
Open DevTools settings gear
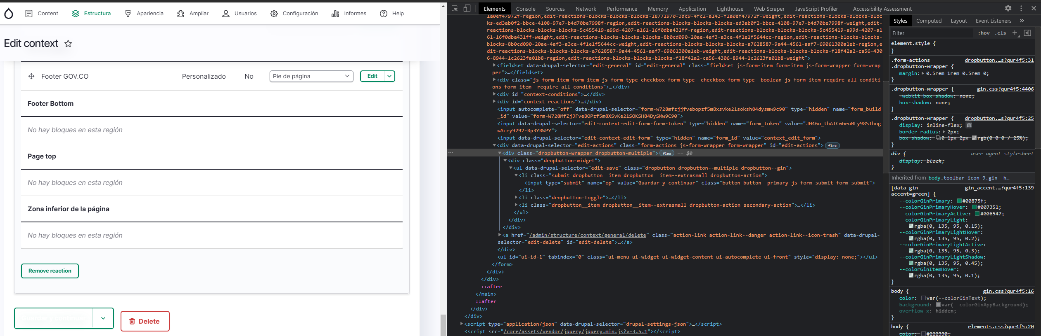1008,8
